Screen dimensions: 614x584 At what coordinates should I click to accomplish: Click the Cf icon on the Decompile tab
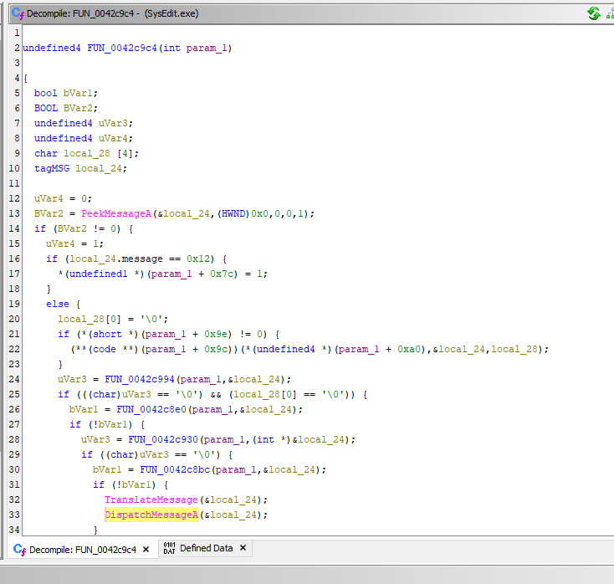(18, 549)
